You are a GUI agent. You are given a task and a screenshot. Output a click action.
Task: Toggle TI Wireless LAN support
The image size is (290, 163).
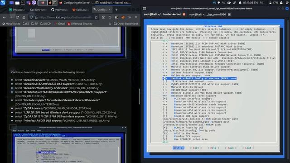[x=188, y=81]
